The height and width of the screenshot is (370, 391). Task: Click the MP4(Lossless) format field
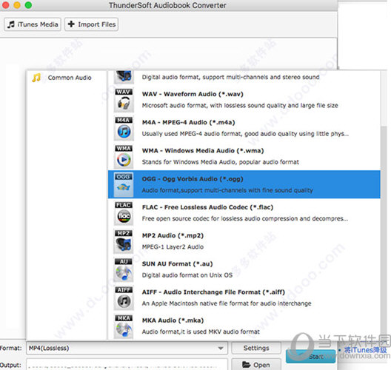pos(127,348)
